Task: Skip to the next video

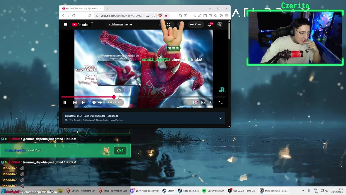Action: (x=84, y=103)
